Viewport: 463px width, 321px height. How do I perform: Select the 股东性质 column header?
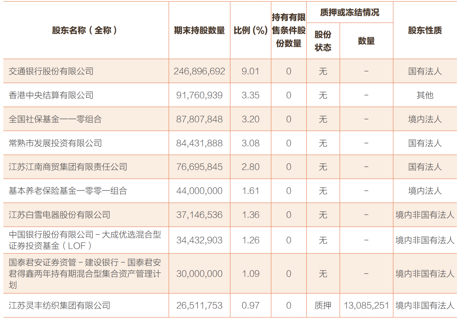pyautogui.click(x=425, y=30)
